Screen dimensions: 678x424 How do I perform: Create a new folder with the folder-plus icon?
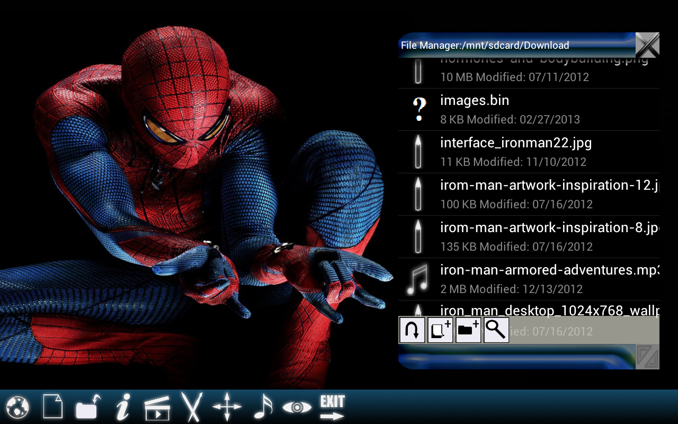coord(468,330)
